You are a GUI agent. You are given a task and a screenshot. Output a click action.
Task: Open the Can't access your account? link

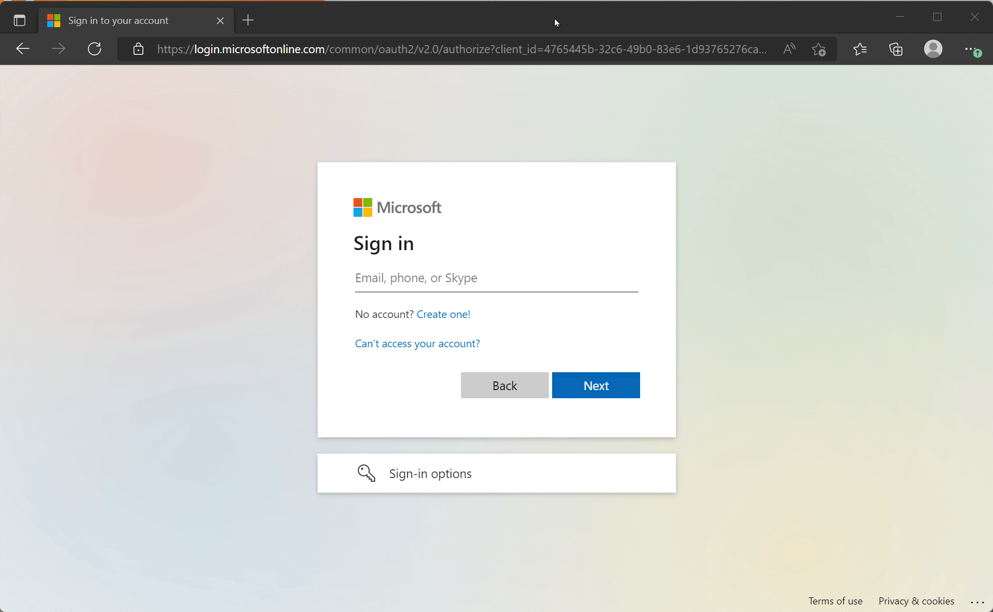pyautogui.click(x=418, y=343)
